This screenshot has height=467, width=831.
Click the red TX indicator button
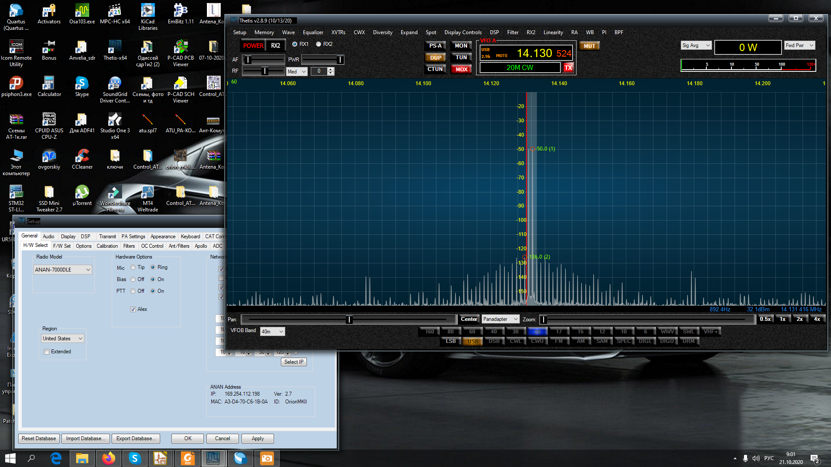[x=568, y=68]
